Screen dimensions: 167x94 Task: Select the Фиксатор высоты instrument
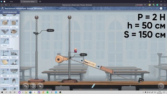[14, 63]
